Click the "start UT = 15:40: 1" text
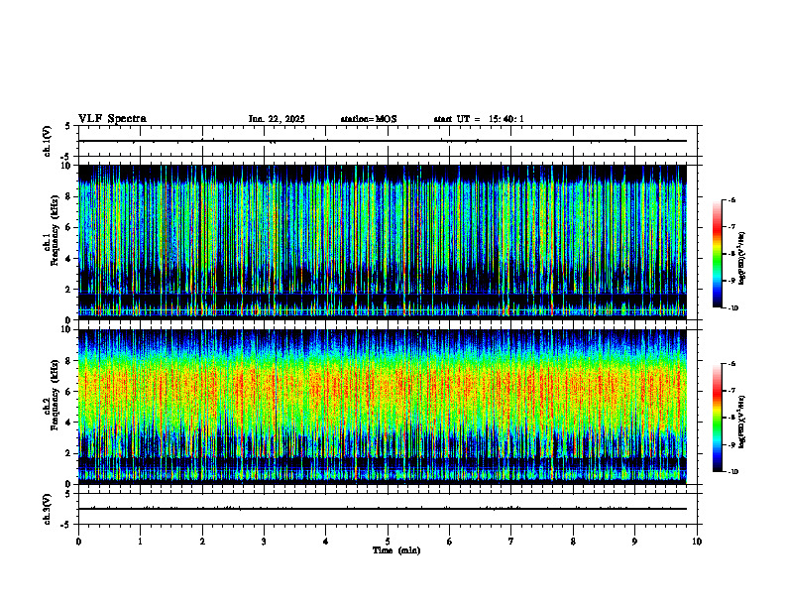 479,119
